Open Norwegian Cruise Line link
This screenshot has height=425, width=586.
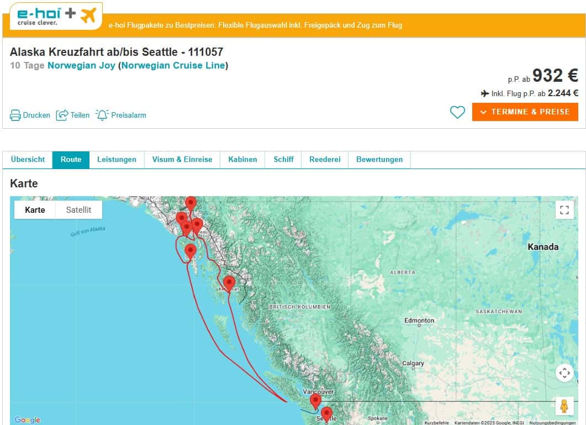click(173, 66)
